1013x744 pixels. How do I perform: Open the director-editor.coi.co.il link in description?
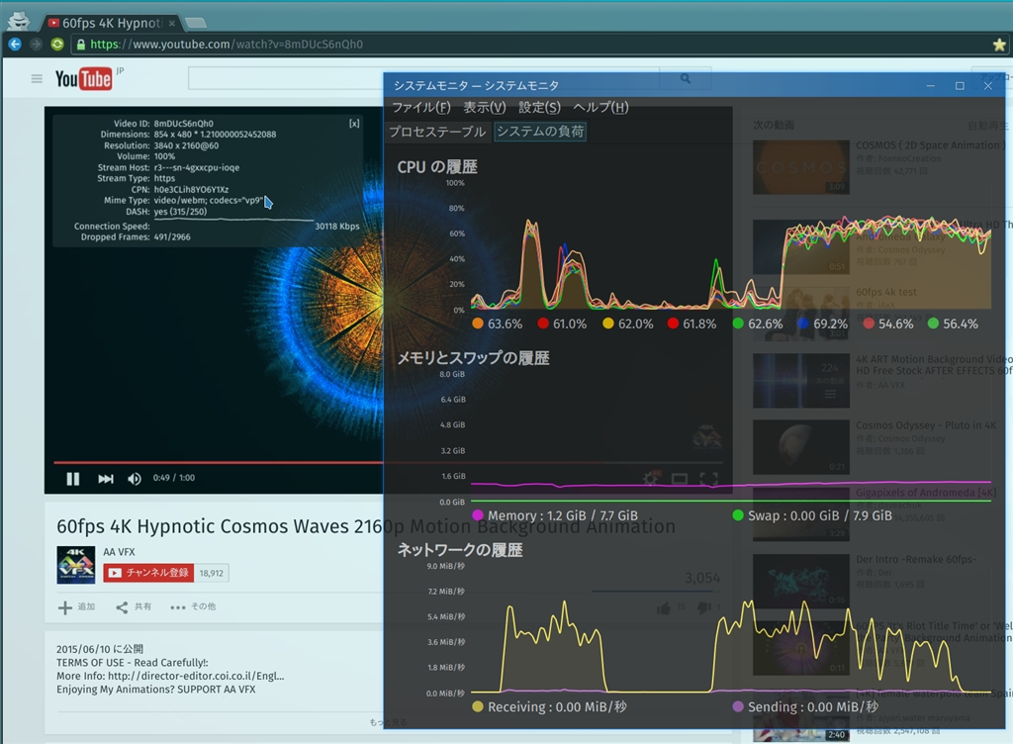coord(196,676)
